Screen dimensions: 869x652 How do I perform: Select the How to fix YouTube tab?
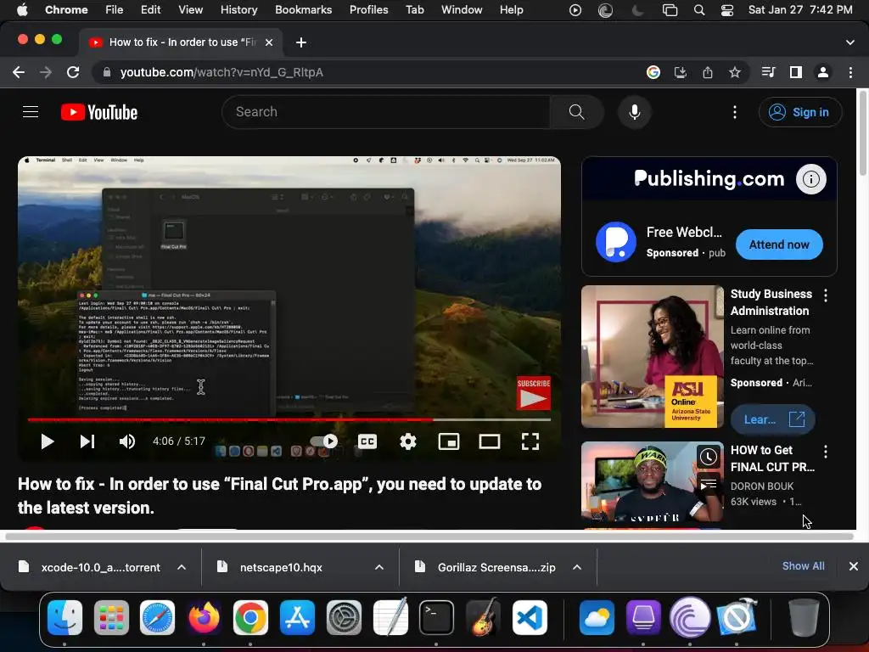(180, 42)
